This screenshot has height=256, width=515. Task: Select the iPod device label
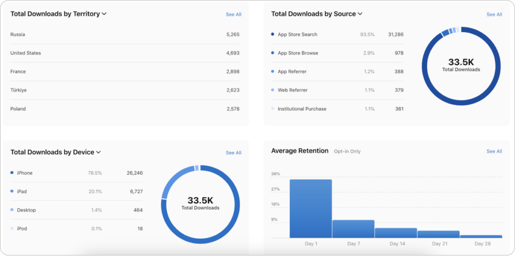coord(22,229)
